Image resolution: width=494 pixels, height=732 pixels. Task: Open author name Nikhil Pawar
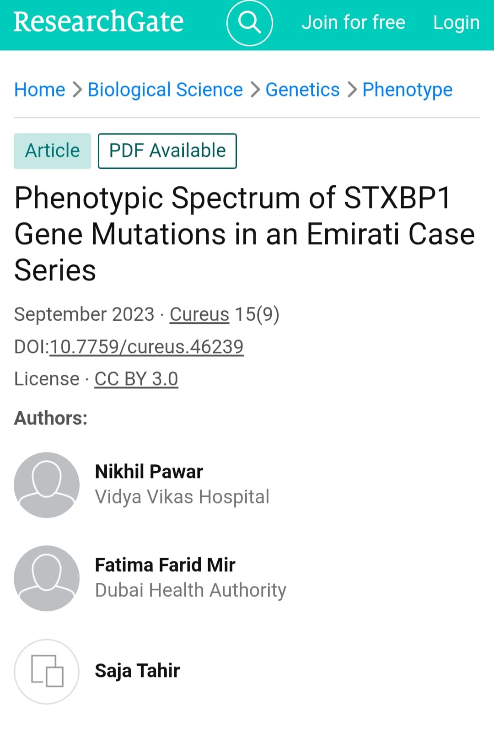pyautogui.click(x=149, y=472)
